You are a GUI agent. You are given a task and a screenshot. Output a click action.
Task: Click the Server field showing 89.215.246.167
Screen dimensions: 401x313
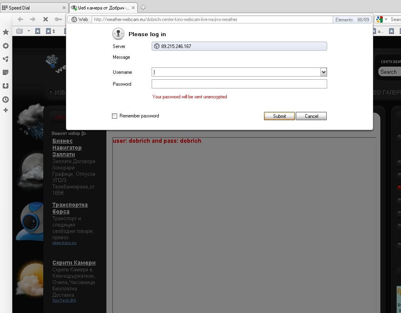(x=239, y=46)
